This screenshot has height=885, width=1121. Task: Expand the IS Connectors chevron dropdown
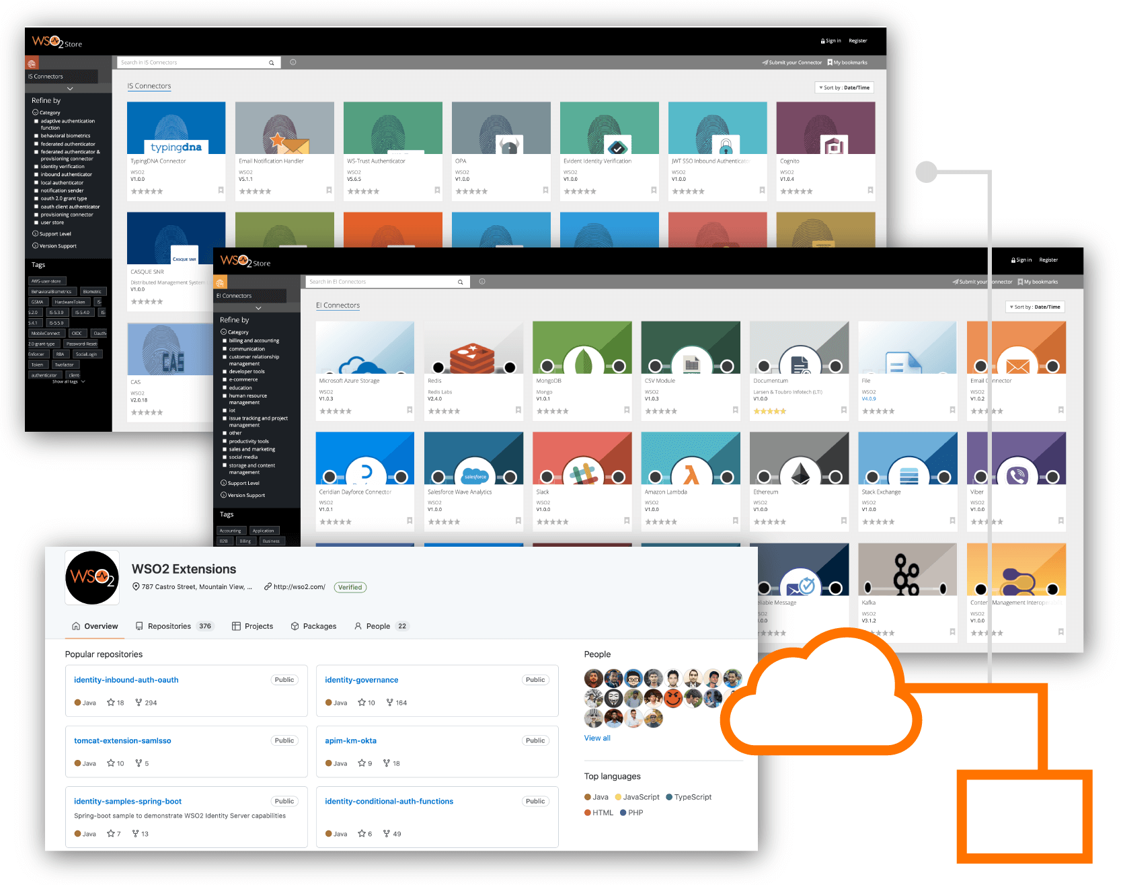70,89
